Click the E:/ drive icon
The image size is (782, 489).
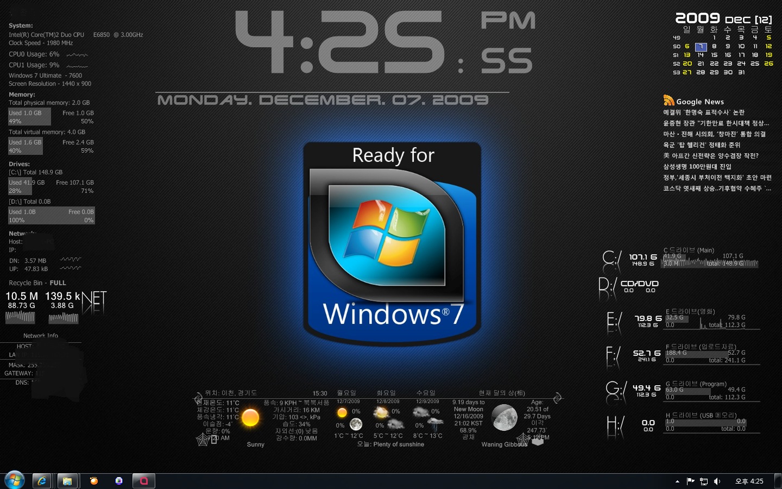(x=614, y=322)
